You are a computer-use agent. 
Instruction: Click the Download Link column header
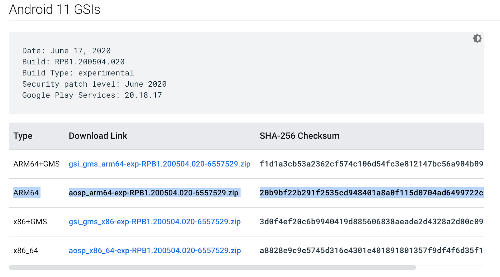[98, 136]
